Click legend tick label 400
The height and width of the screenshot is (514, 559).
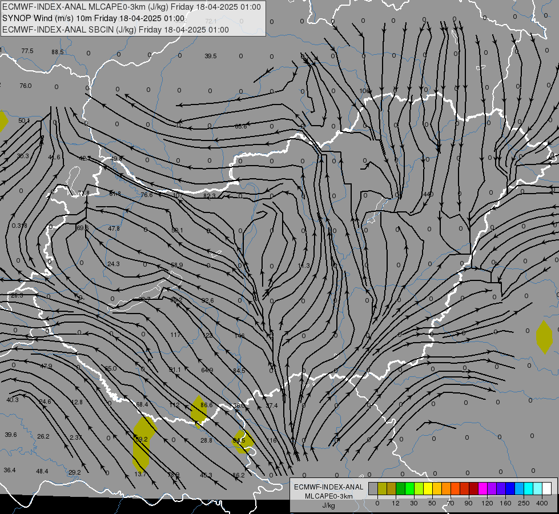pyautogui.click(x=542, y=503)
